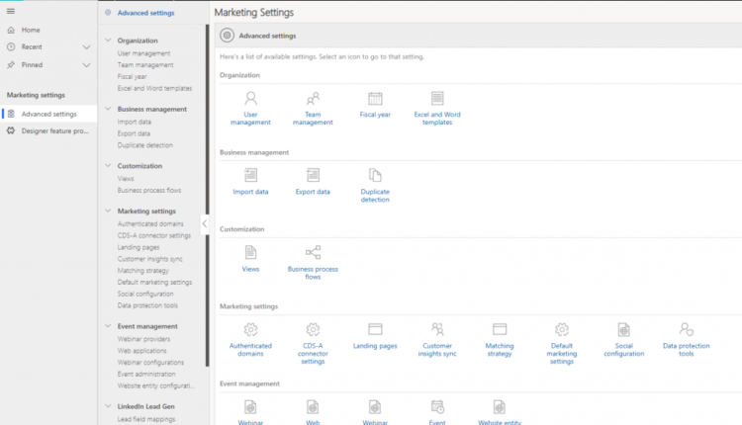Go to Home in left navigation
The width and height of the screenshot is (742, 425).
click(30, 30)
